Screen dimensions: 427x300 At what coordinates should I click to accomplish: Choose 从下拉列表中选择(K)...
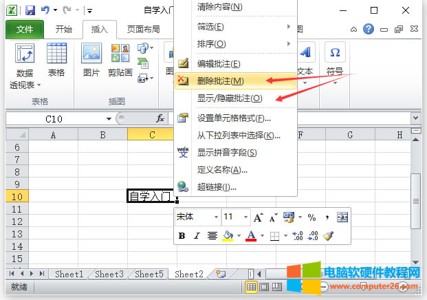(235, 136)
